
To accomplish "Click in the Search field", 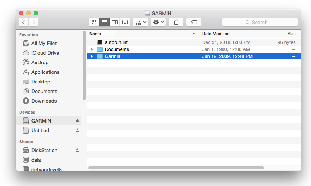I will click(260, 22).
